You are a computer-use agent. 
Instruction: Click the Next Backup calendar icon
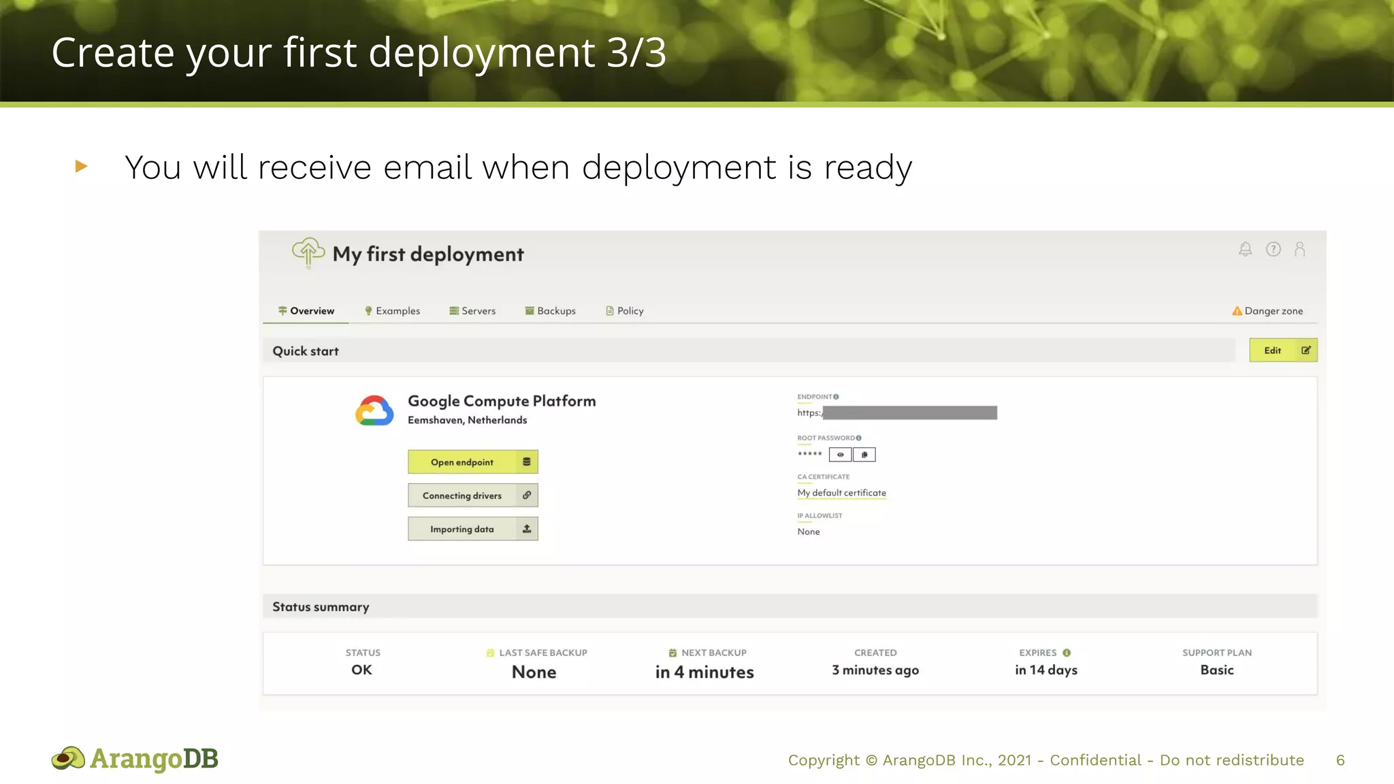click(672, 653)
